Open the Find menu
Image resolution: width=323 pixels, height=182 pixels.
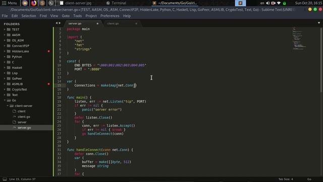[43, 16]
